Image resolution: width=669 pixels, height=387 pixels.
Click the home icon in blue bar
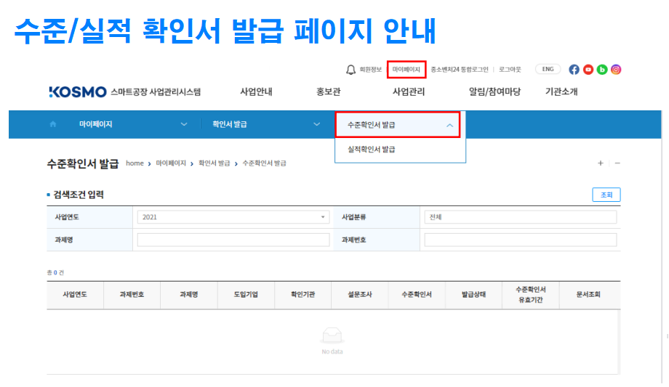pyautogui.click(x=53, y=124)
